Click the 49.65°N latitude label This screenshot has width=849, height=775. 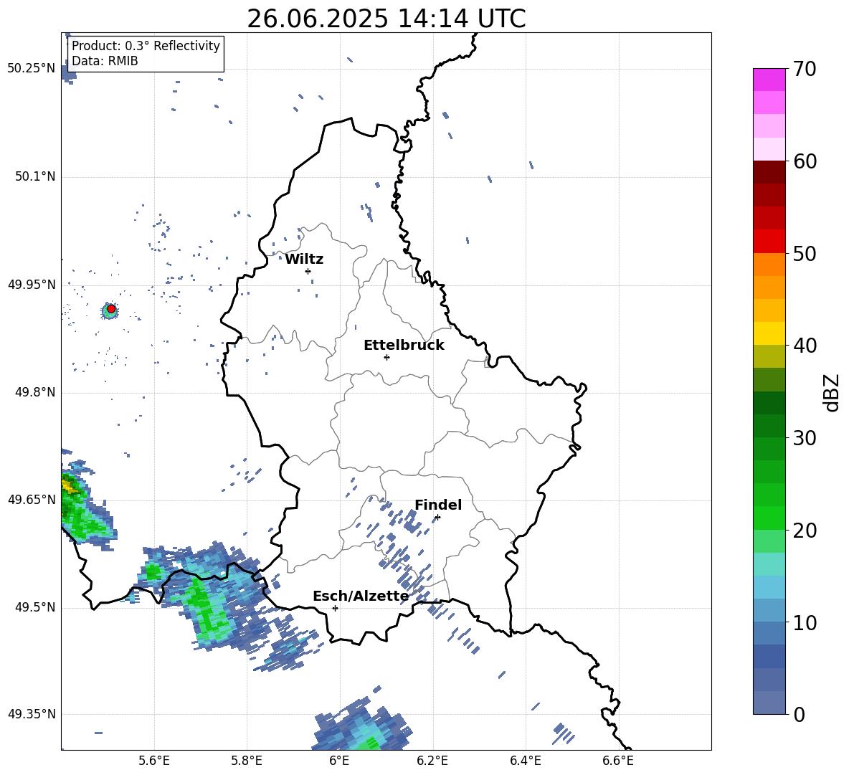click(x=32, y=500)
